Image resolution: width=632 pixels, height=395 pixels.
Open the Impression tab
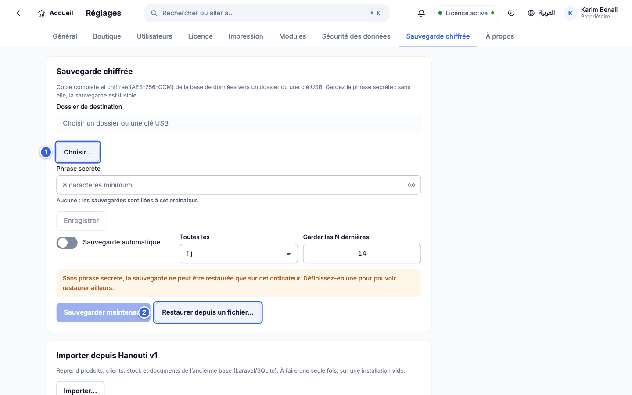point(246,36)
